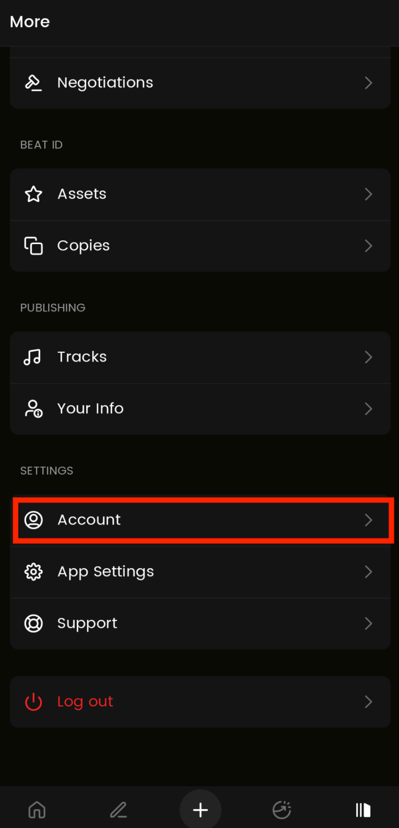This screenshot has width=399, height=828.
Task: Expand Negotiations using its chevron arrow
Action: 368,83
